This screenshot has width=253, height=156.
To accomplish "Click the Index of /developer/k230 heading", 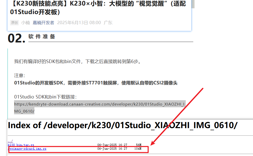I will tap(123, 125).
